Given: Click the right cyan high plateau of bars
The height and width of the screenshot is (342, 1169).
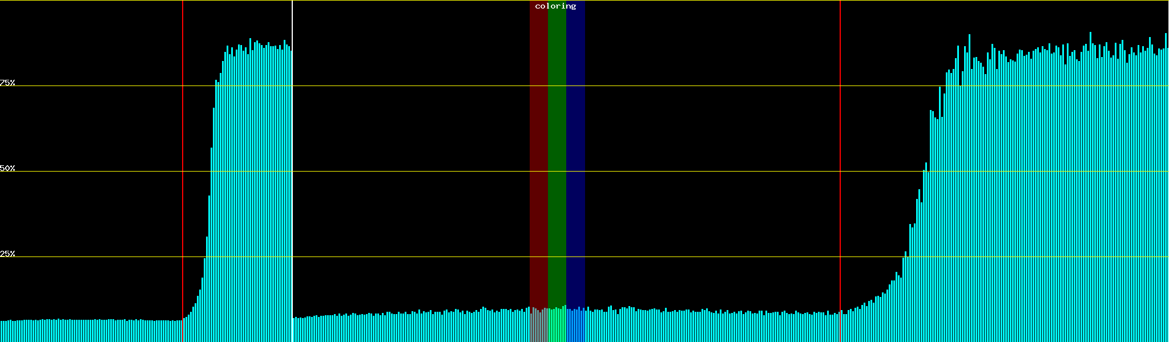Looking at the screenshot, I should click(x=1056, y=199).
